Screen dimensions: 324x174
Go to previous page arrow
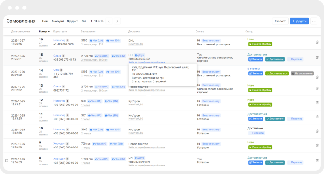point(109,21)
